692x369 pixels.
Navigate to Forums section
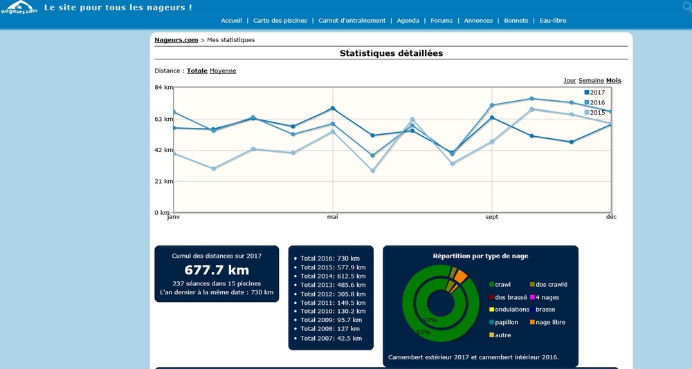point(441,21)
